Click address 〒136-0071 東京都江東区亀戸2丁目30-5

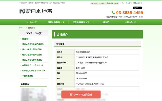(92, 57)
